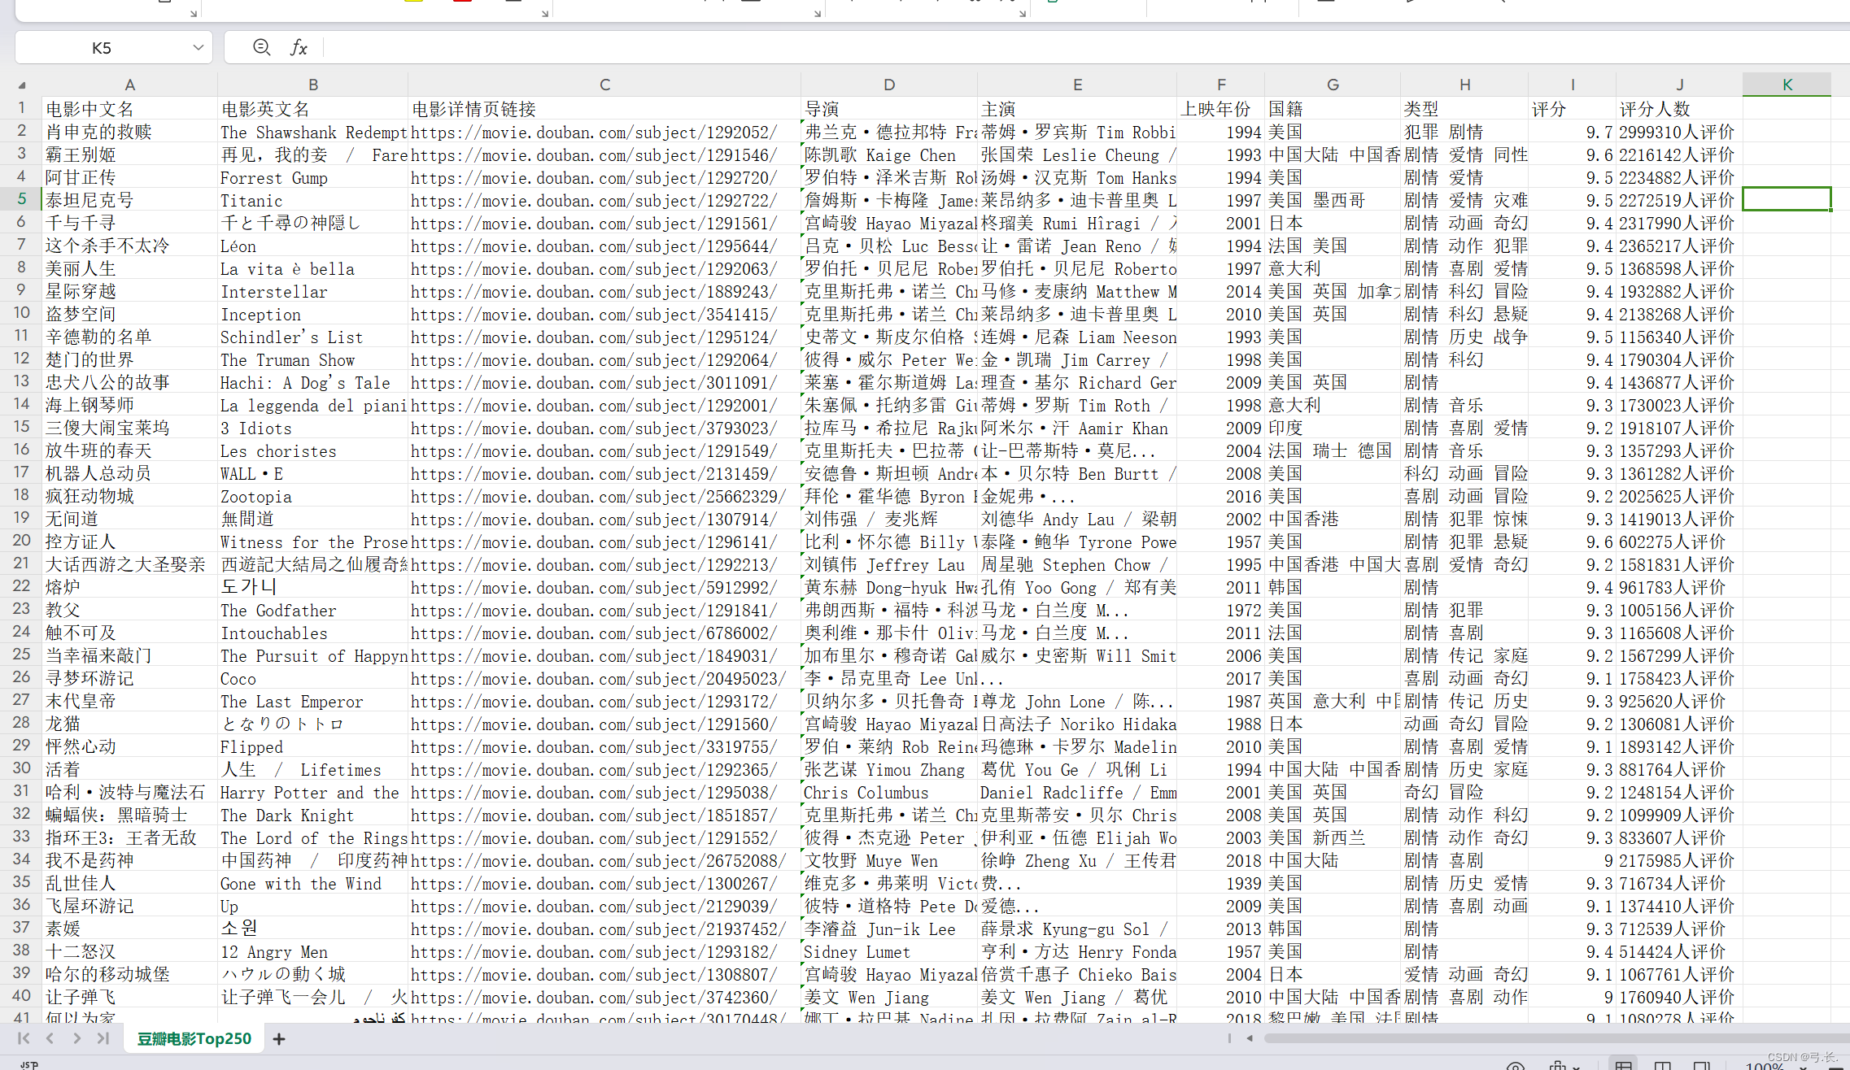Click the 电影中文名 header cell
The image size is (1850, 1070).
(129, 109)
